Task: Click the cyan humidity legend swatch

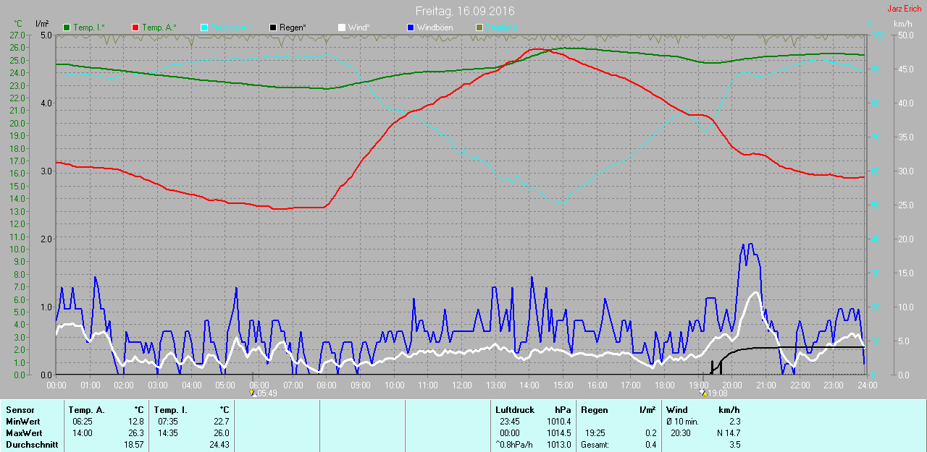Action: (x=204, y=27)
